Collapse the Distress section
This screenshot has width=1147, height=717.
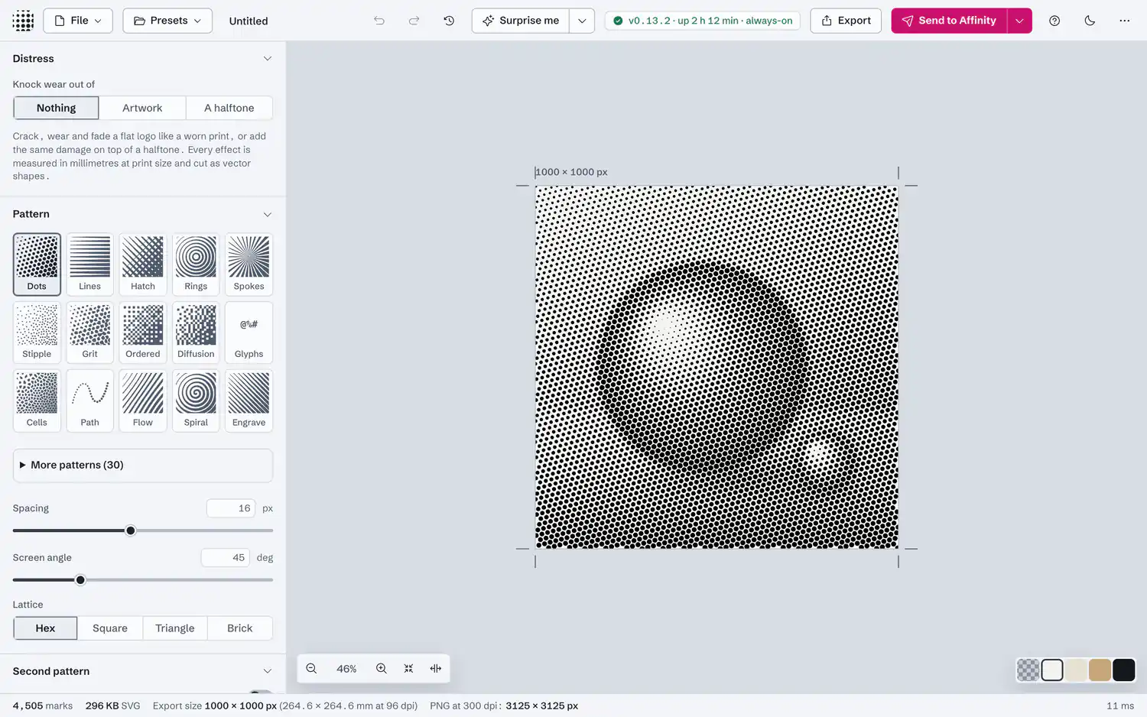click(x=268, y=59)
